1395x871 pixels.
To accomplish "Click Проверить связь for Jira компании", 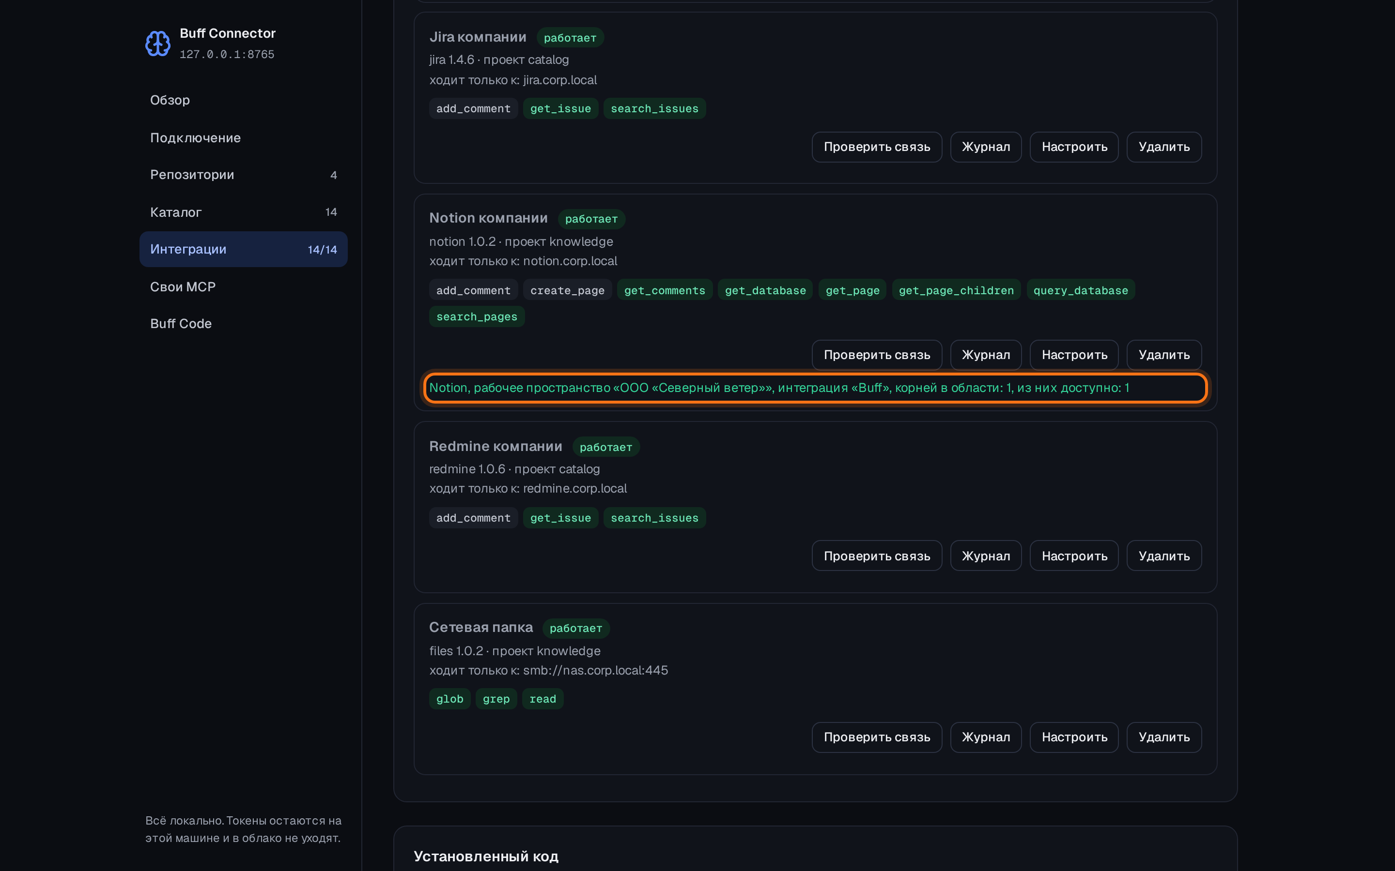I will pos(877,147).
